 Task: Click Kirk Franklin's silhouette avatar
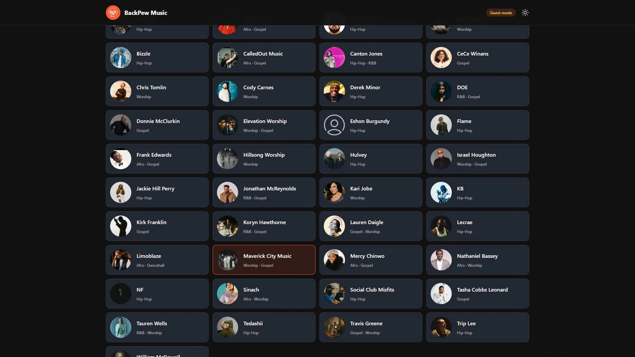[x=121, y=226]
